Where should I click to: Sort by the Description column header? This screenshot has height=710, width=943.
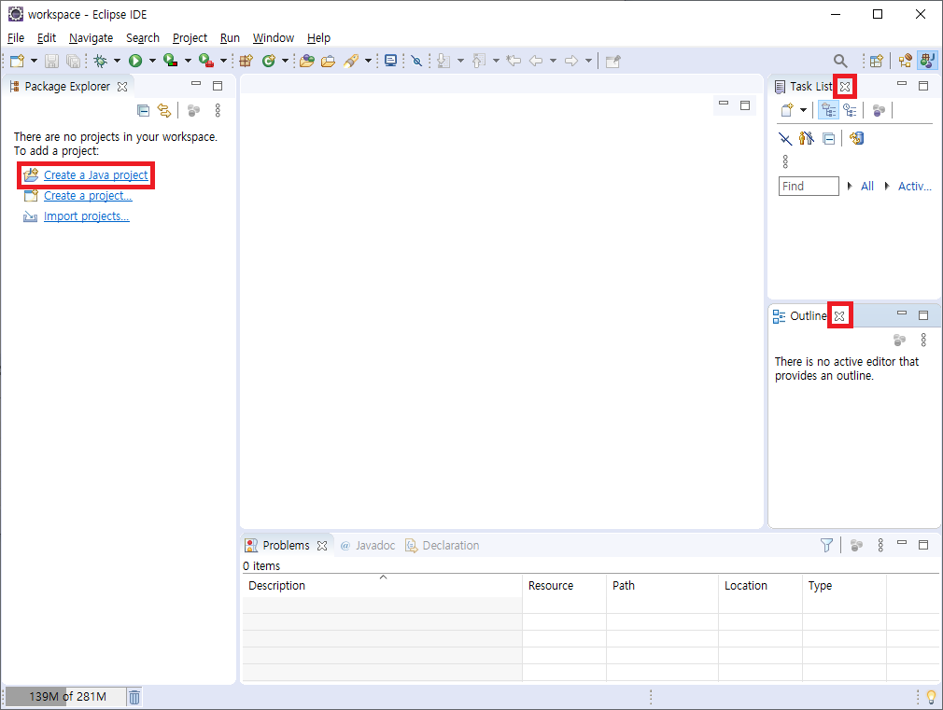(383, 586)
